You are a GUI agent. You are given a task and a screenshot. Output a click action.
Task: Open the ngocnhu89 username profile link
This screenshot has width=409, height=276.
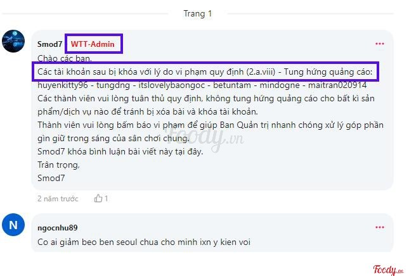[58, 227]
